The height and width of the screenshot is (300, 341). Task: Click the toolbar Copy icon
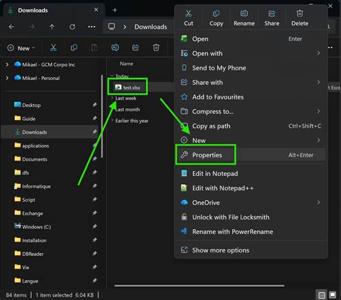pos(74,48)
